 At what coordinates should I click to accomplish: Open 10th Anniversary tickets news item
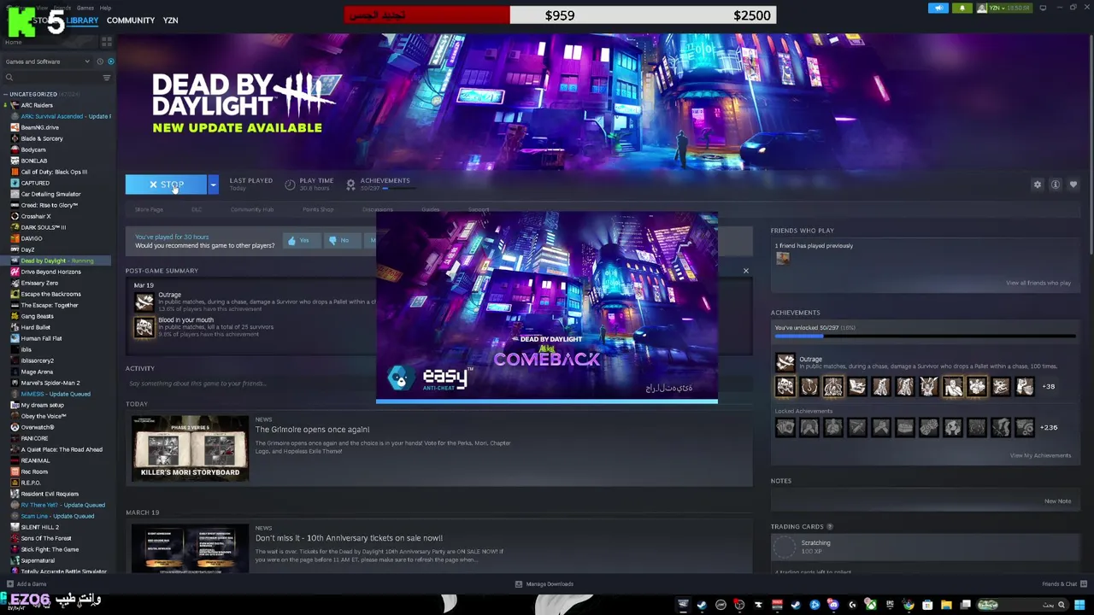(x=349, y=538)
